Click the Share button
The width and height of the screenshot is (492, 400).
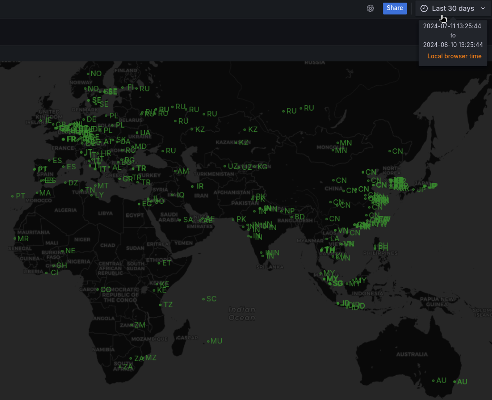395,8
